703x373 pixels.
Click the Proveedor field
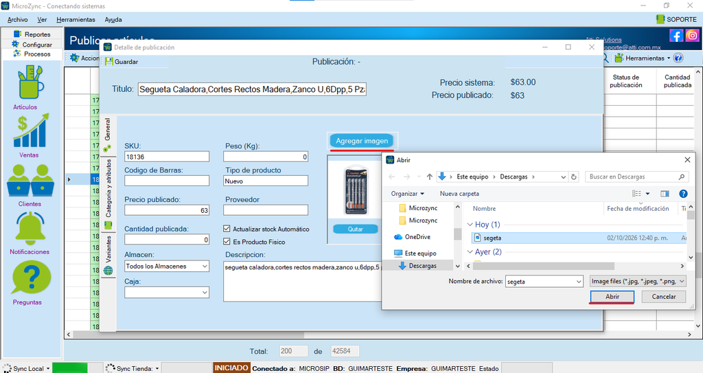point(266,210)
